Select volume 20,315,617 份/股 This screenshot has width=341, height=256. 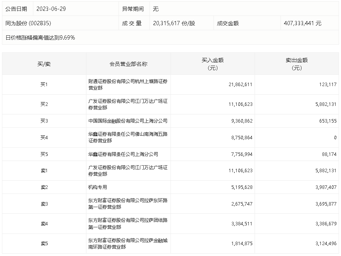pos(174,23)
